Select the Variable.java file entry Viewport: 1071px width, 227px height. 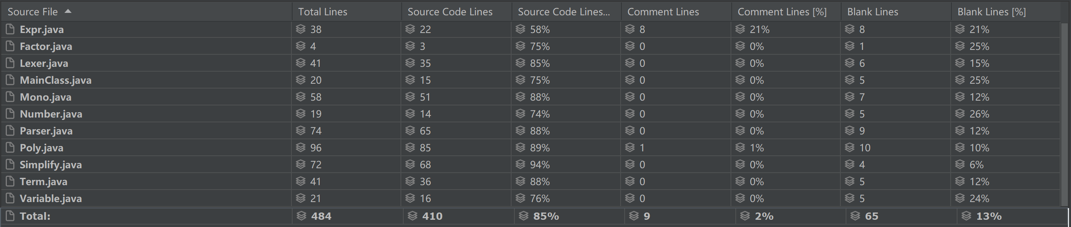click(51, 198)
